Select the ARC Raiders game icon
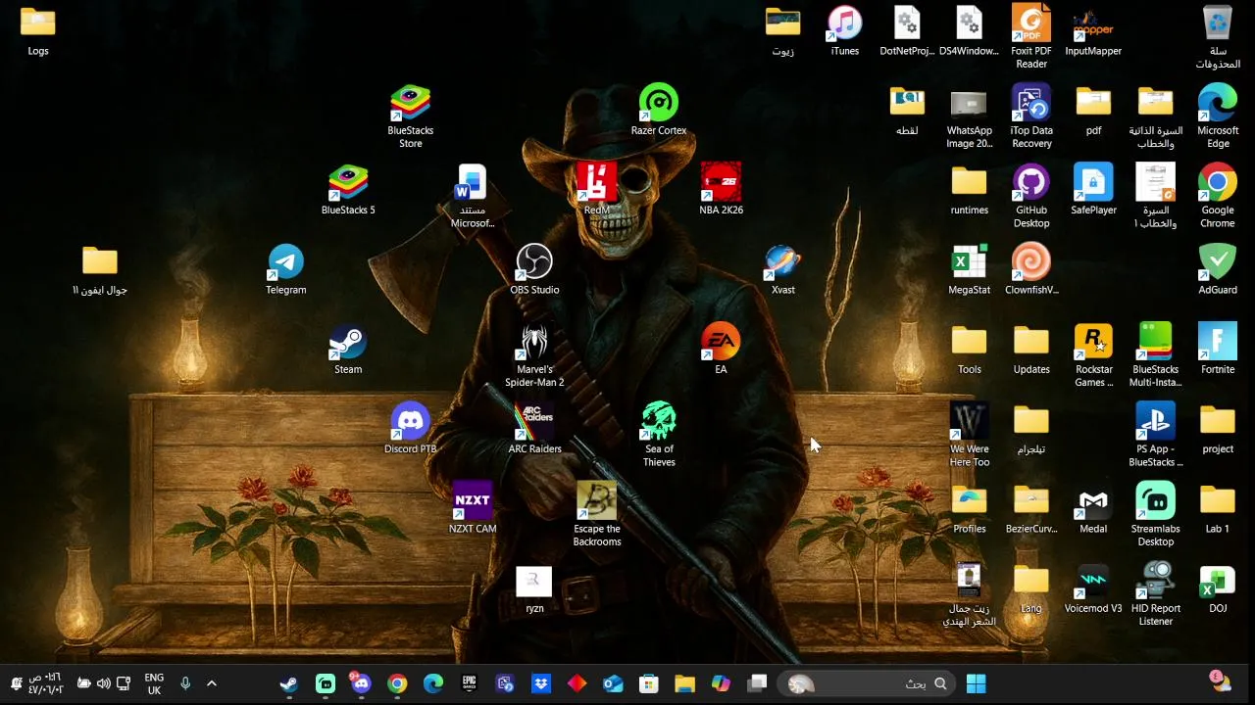Screen dimensions: 1255x705 tap(534, 429)
